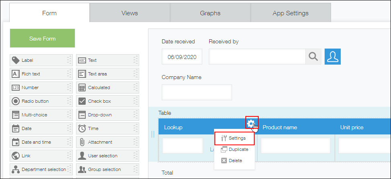The image size is (391, 179).
Task: Click the Date received input box
Action: click(x=182, y=57)
